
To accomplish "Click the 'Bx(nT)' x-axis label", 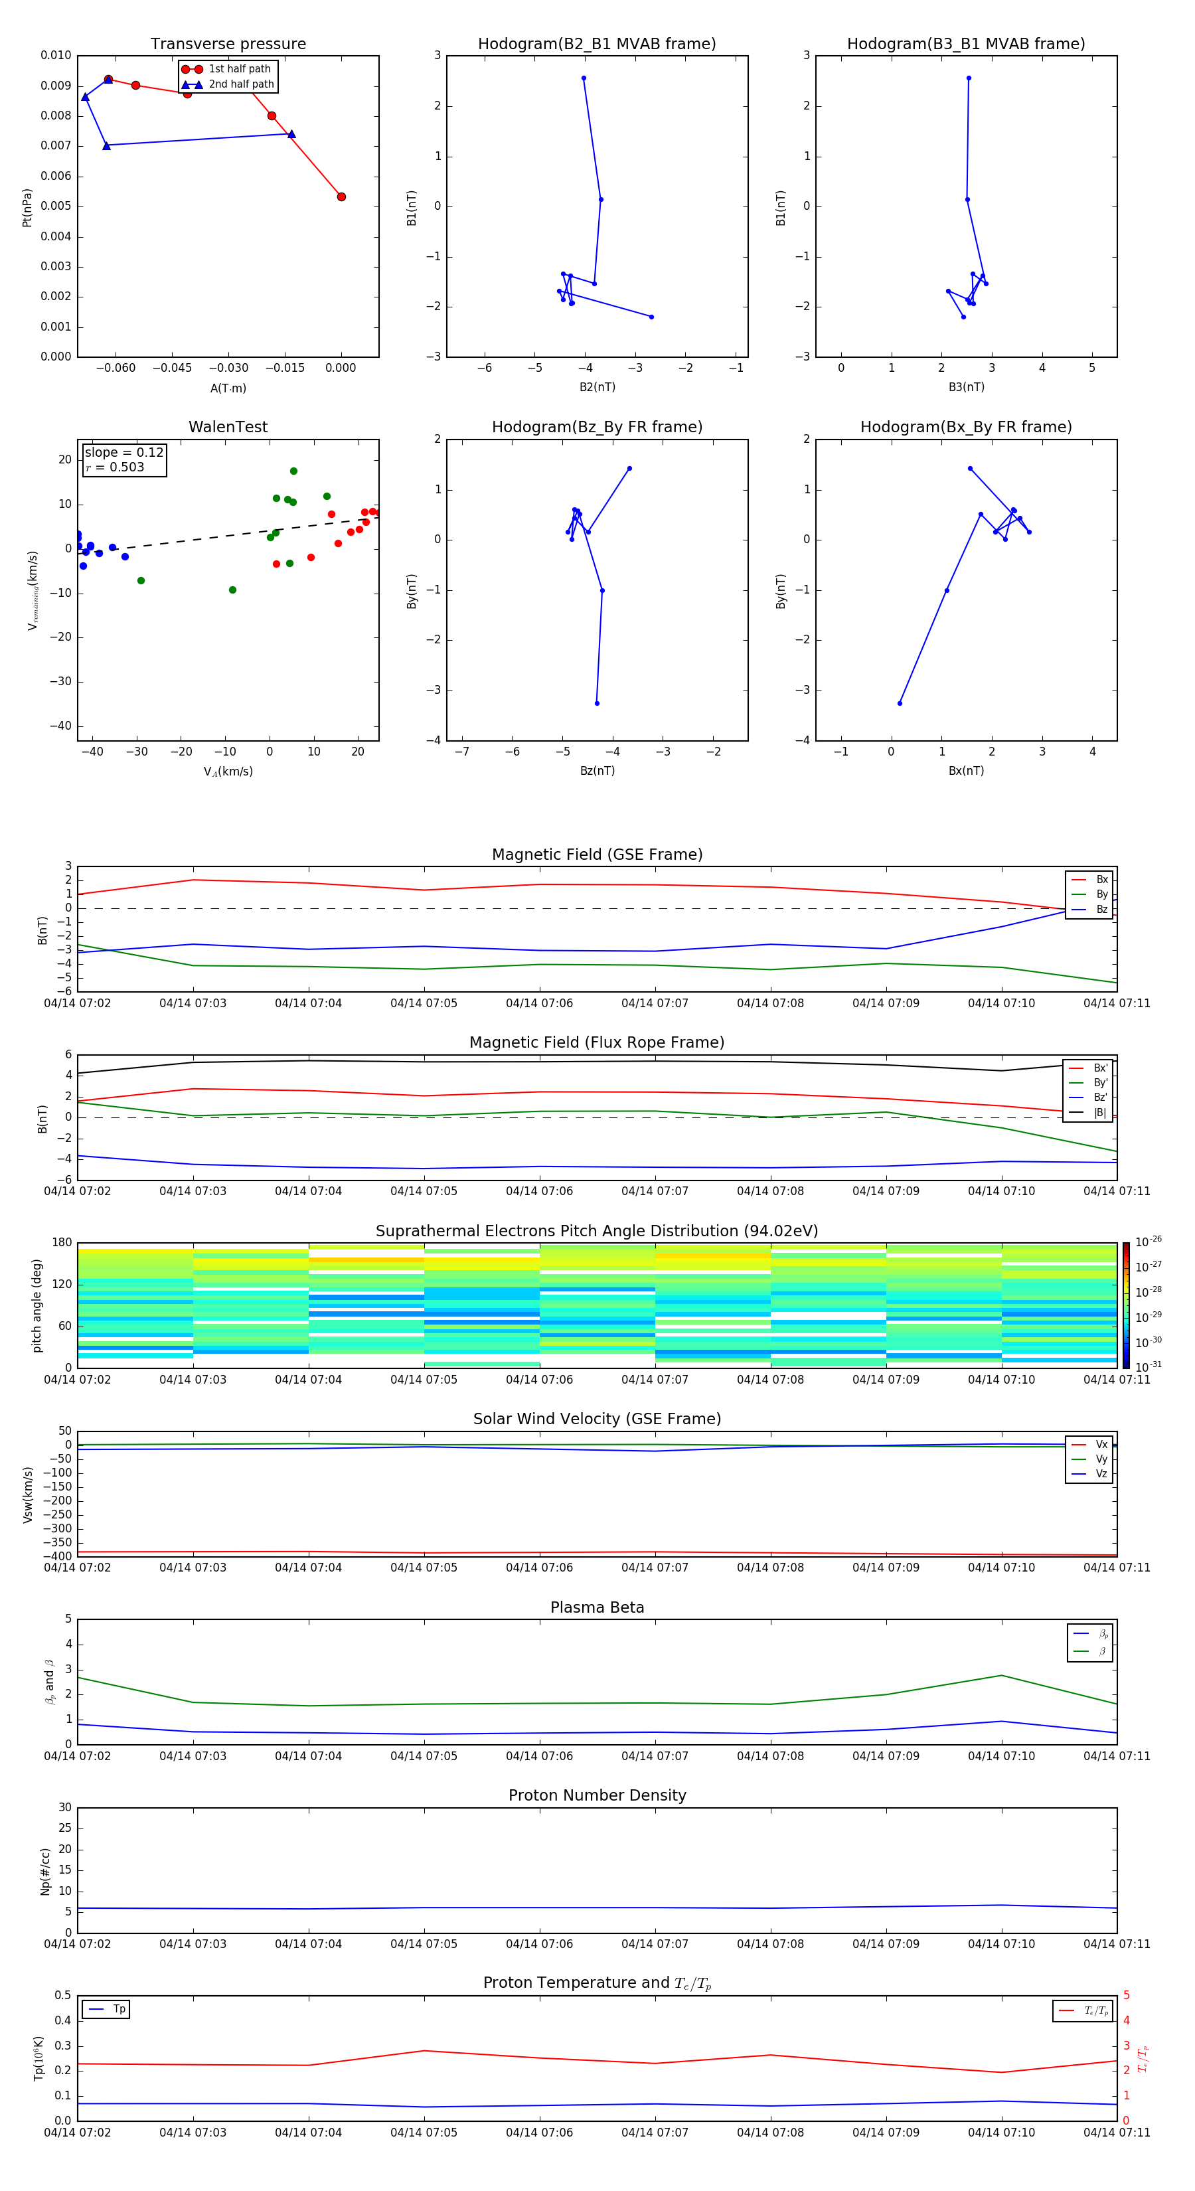I will click(966, 771).
